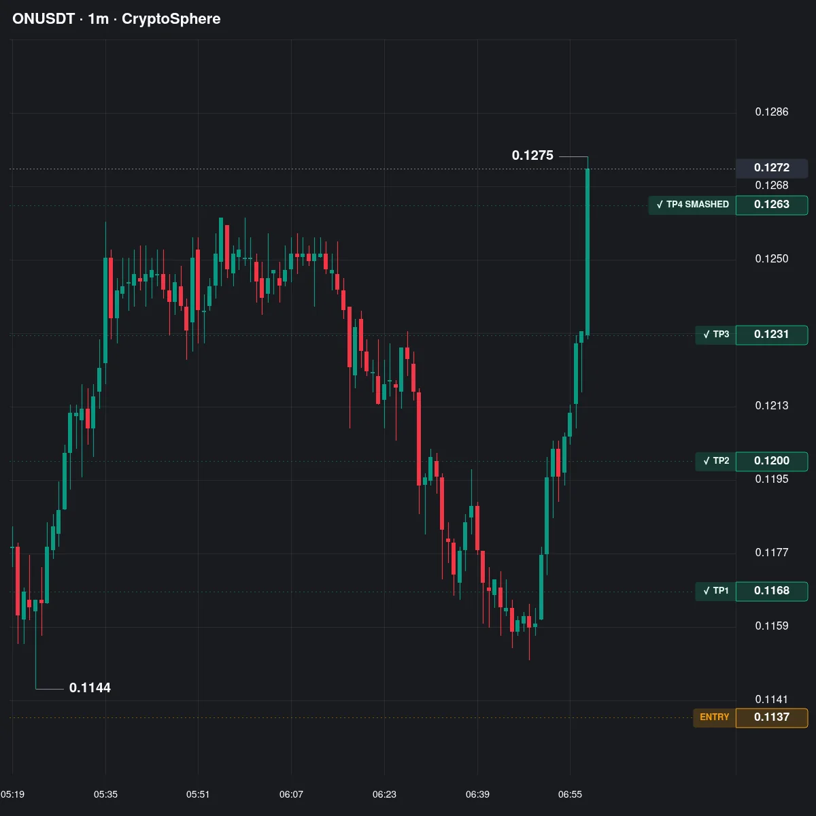The width and height of the screenshot is (816, 816).
Task: Click the latest tall green candle
Action: click(x=588, y=252)
